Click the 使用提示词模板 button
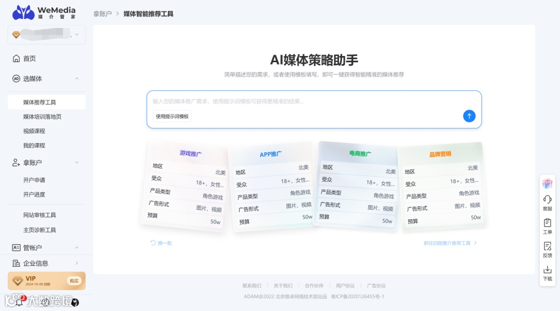 pos(172,117)
